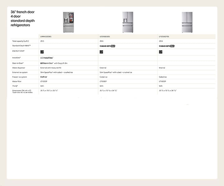Click the middle model number header LF29S8330S

point(105,37)
